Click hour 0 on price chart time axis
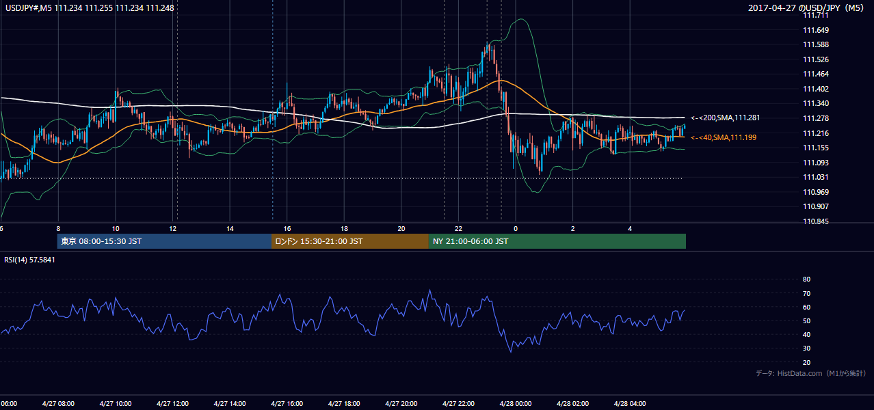The image size is (874, 410). coord(516,229)
